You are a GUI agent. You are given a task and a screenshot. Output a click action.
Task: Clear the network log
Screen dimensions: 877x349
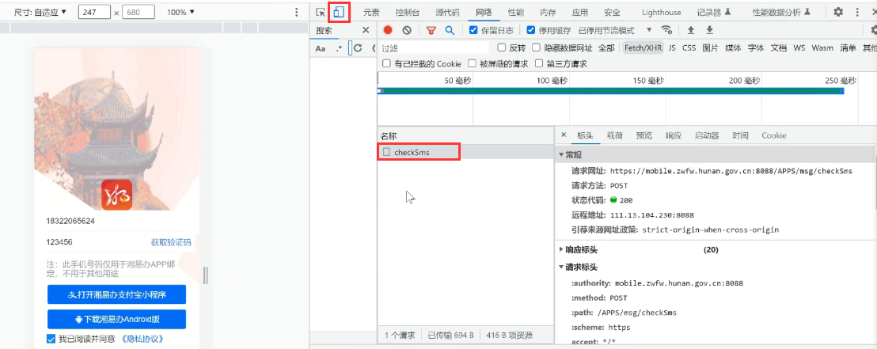pyautogui.click(x=406, y=30)
